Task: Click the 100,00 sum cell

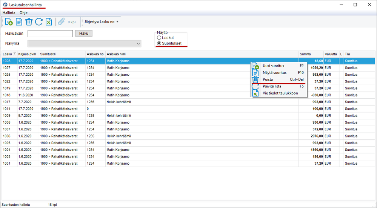Action: [311, 109]
